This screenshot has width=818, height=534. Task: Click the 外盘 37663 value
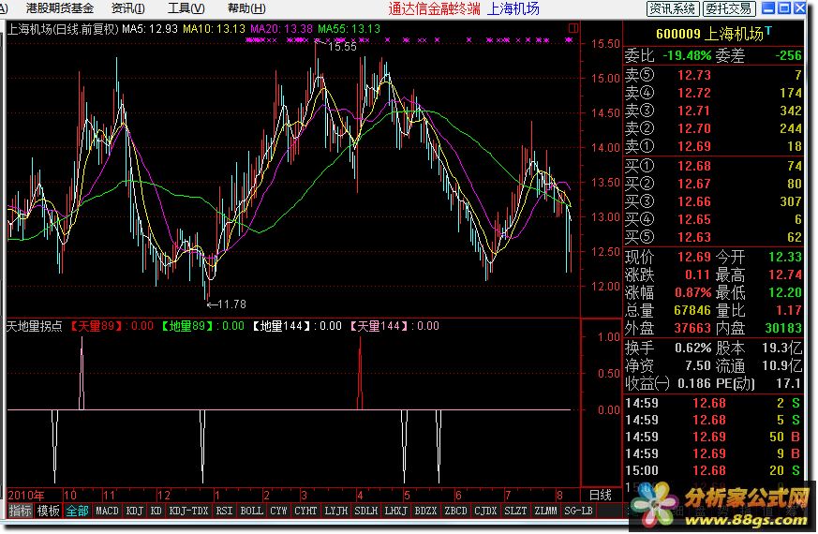coord(692,329)
